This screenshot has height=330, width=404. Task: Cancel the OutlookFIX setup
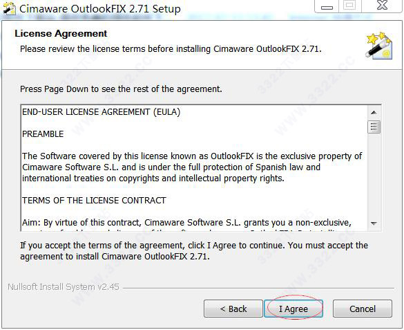click(x=363, y=309)
